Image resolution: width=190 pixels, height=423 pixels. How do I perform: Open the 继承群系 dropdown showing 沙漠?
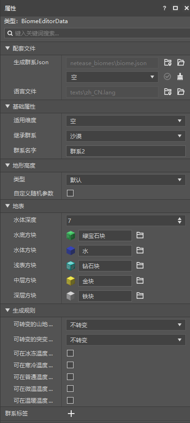tap(126, 136)
